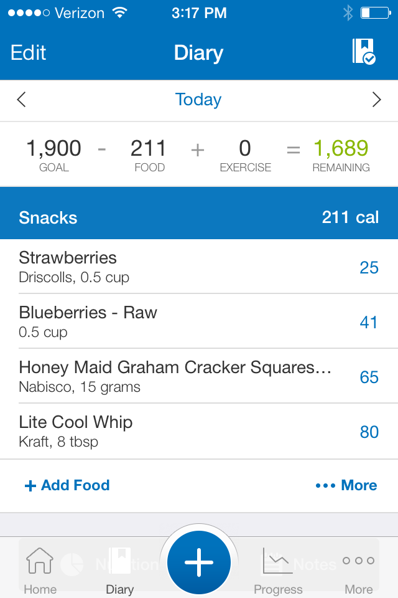Tap Edit in the header
This screenshot has height=598, width=398.
28,52
